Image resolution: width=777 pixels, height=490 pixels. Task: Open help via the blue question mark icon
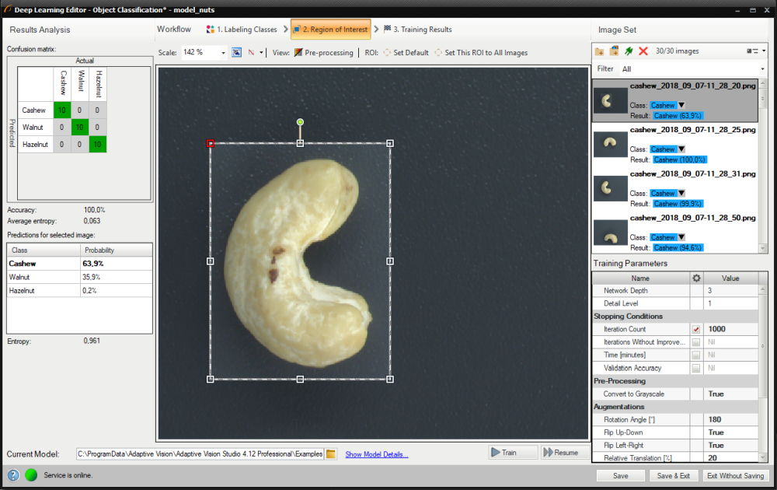[x=13, y=475]
